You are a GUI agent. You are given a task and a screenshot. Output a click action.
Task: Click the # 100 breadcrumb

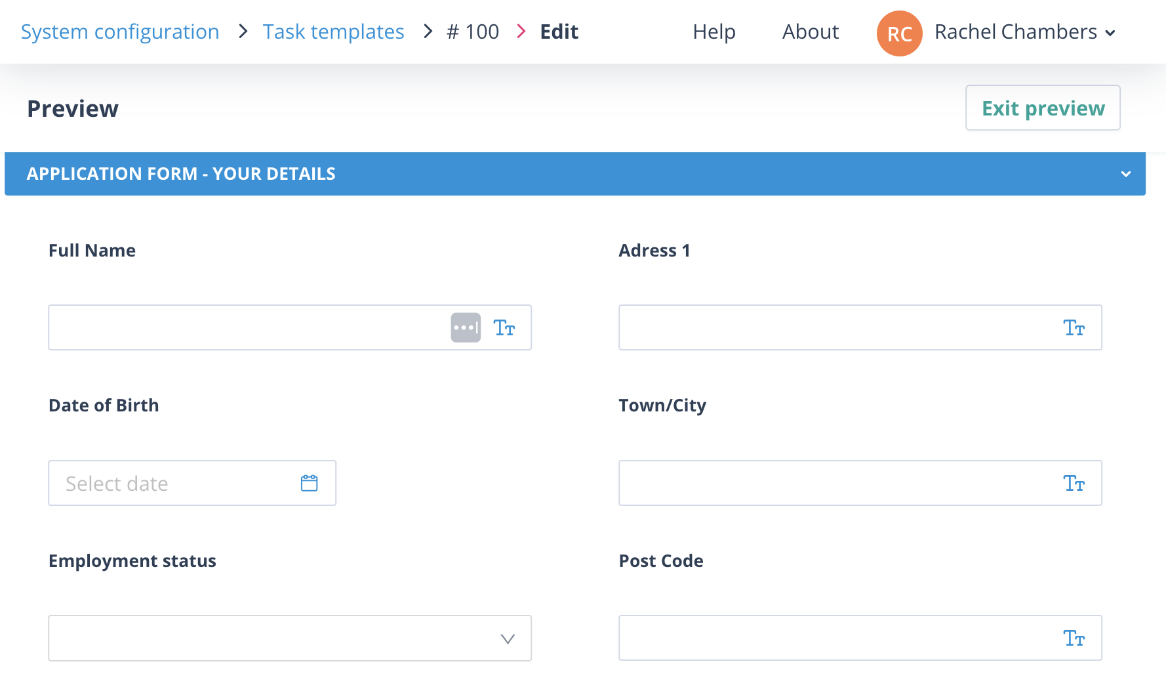click(x=473, y=31)
